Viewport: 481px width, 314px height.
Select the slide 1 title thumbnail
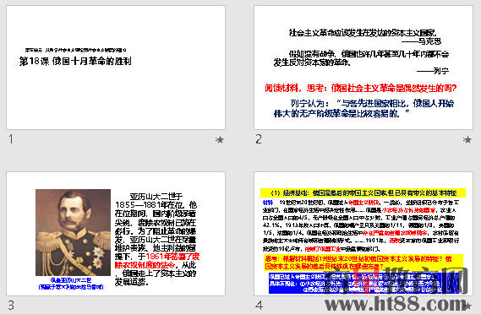(116, 68)
